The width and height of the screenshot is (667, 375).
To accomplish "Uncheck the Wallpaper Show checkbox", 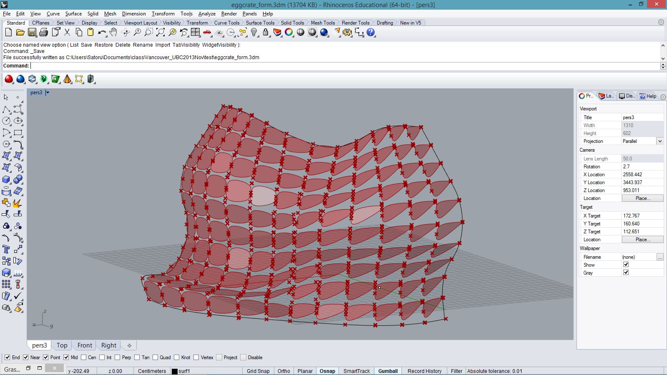I will coord(626,265).
